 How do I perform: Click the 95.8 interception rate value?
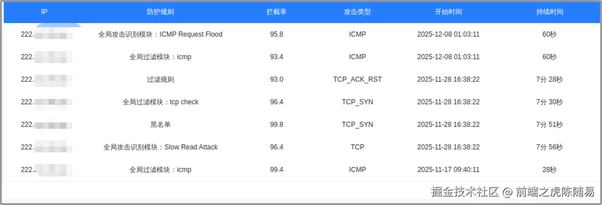pos(276,34)
